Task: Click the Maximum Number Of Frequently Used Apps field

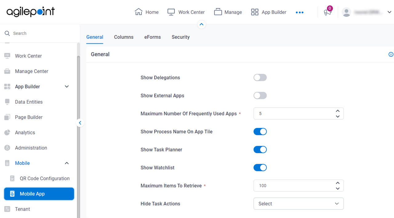Action: tap(299, 113)
